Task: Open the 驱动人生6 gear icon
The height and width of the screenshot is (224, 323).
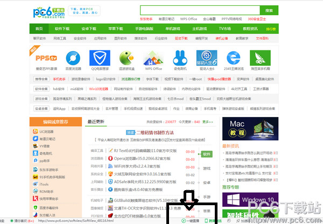Action: coord(207,58)
